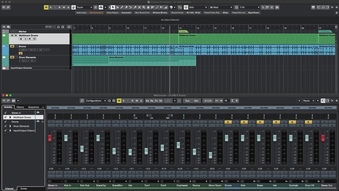Unmute the Drum Fill mixer channel
This screenshot has width=339, height=191.
(308, 122)
